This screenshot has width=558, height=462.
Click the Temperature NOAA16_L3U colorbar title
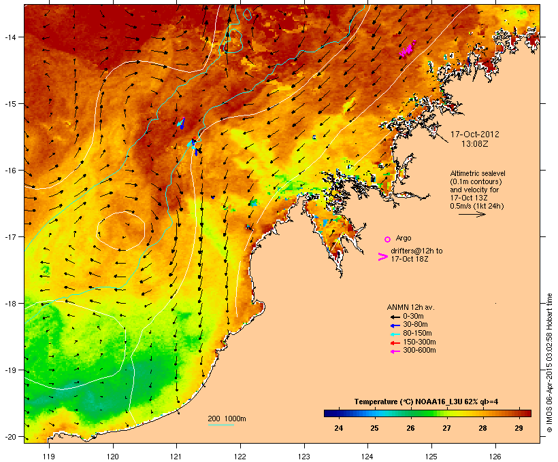tap(426, 402)
